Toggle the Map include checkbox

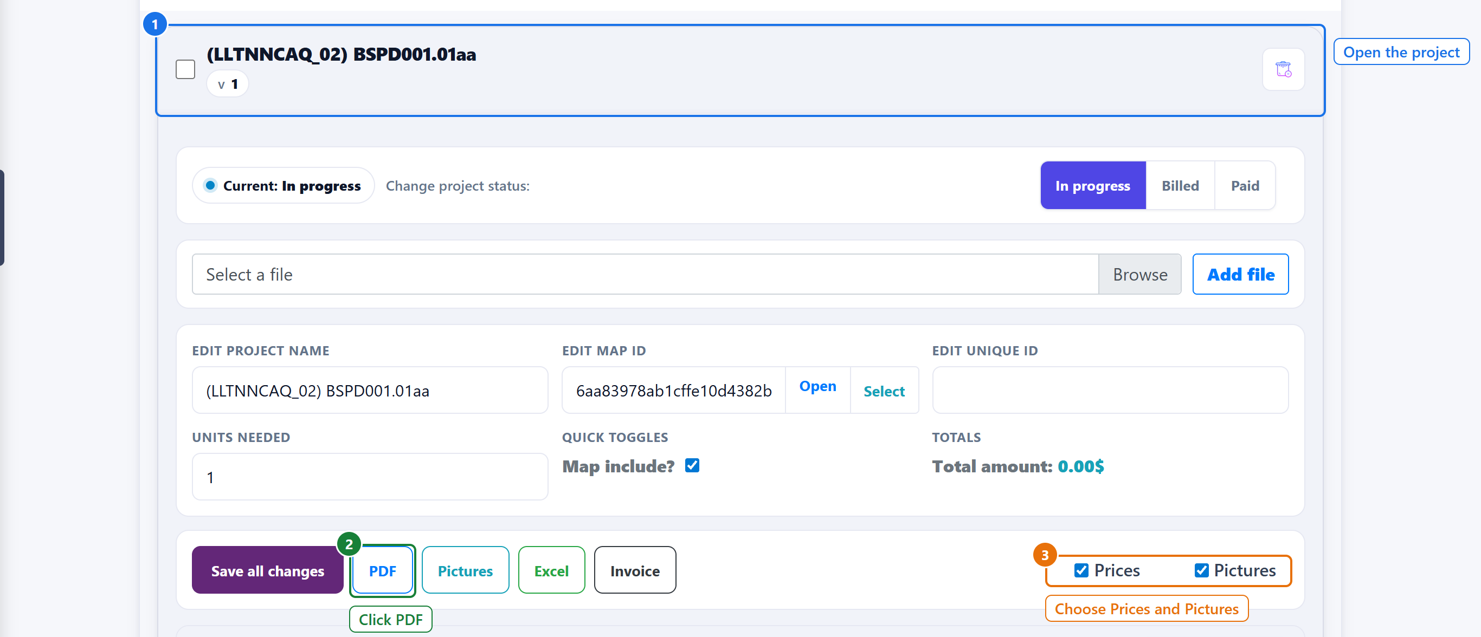tap(692, 465)
